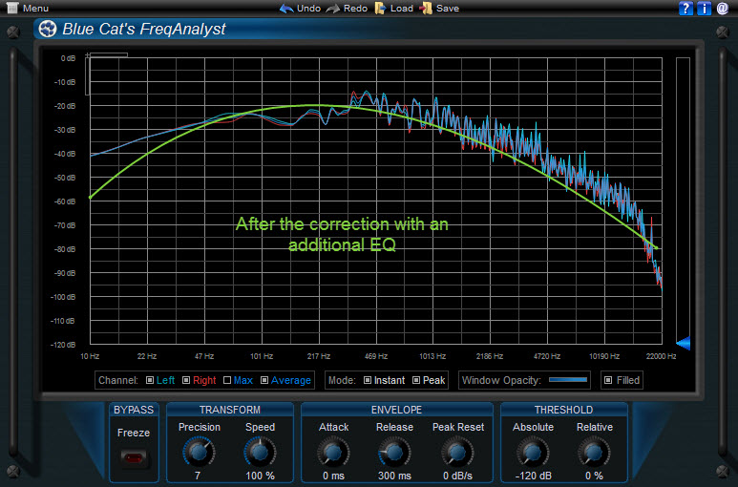
Task: Enable the Max channel checkbox
Action: click(x=227, y=380)
